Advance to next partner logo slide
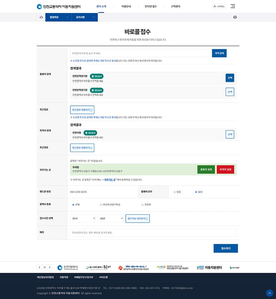The image size is (276, 299). pyautogui.click(x=50, y=267)
